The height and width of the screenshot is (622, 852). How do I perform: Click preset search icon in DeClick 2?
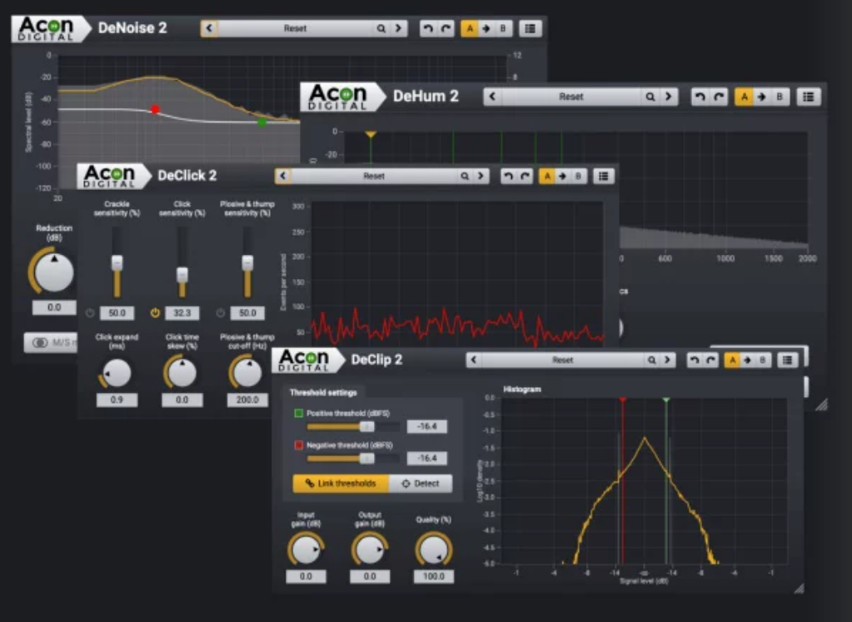pos(465,176)
